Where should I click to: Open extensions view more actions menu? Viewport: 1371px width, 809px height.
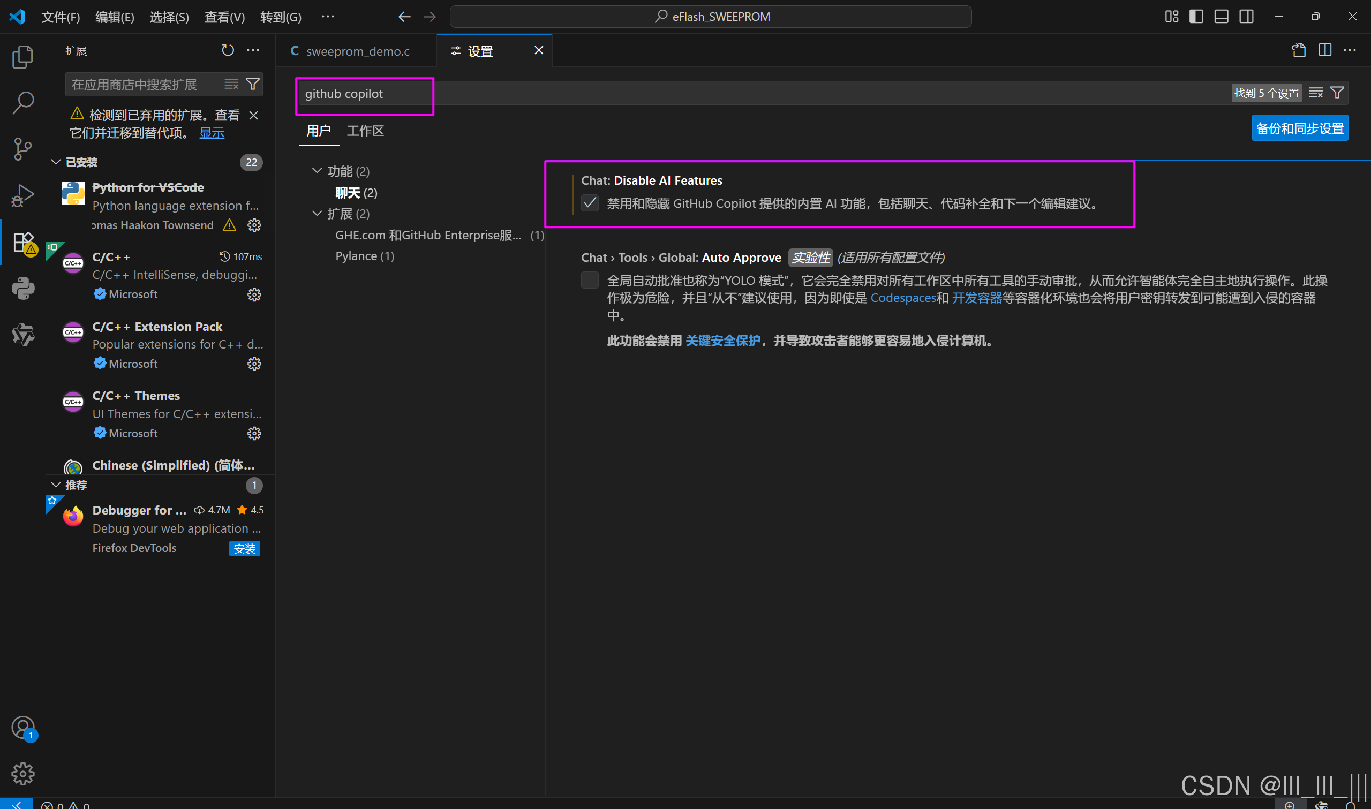253,50
